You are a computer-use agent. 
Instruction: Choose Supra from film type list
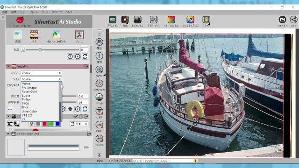tap(26, 96)
